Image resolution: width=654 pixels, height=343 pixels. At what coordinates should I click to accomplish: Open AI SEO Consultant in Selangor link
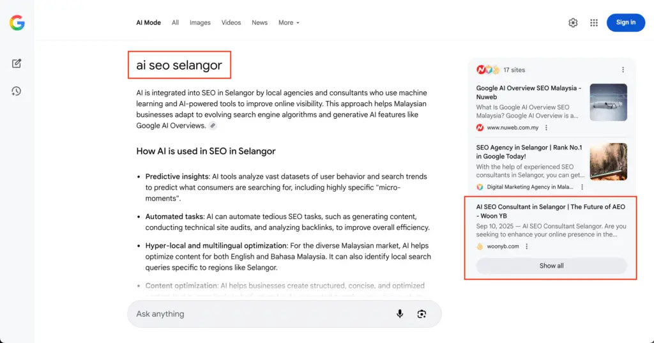click(551, 211)
